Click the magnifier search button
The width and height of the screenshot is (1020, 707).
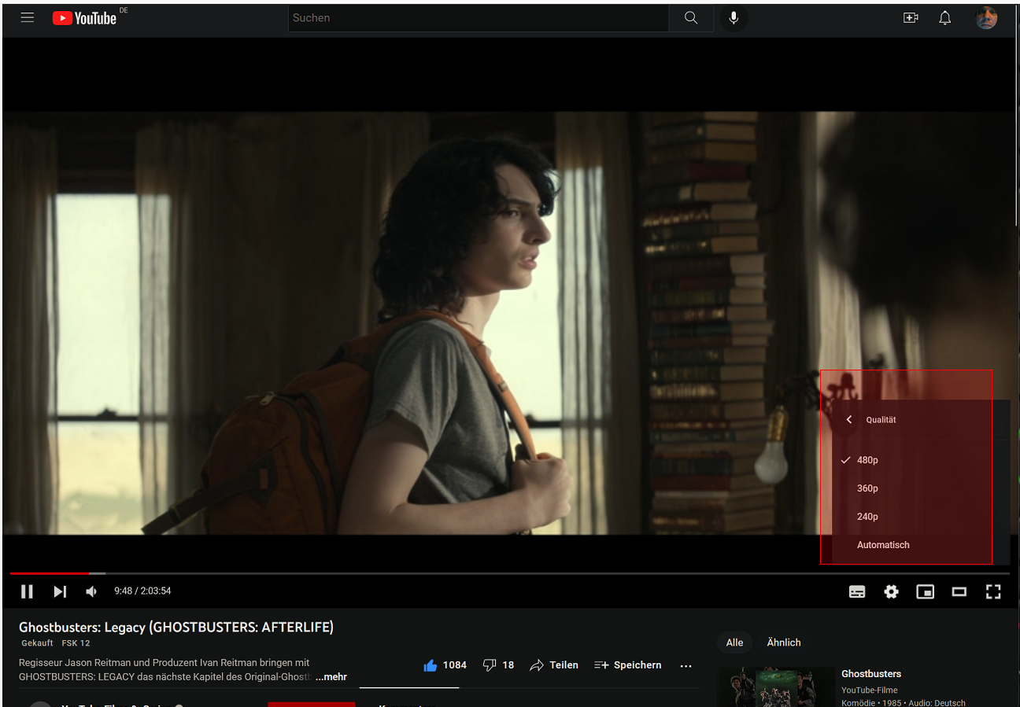(x=691, y=17)
